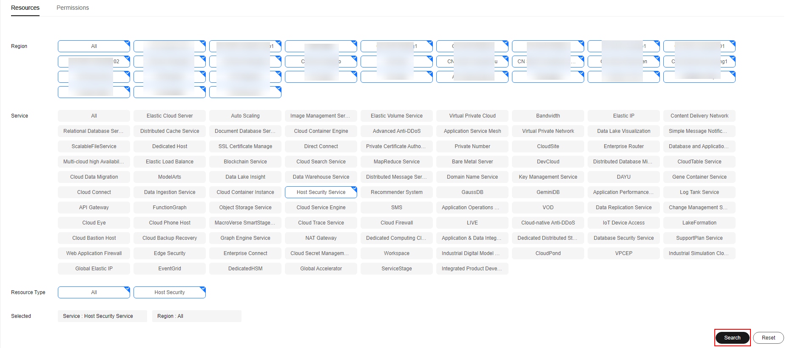Choose the GeminiDB service

548,192
